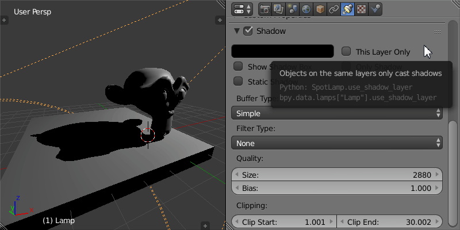The width and height of the screenshot is (460, 230).
Task: Open the editor type selector menu
Action: 242,9
